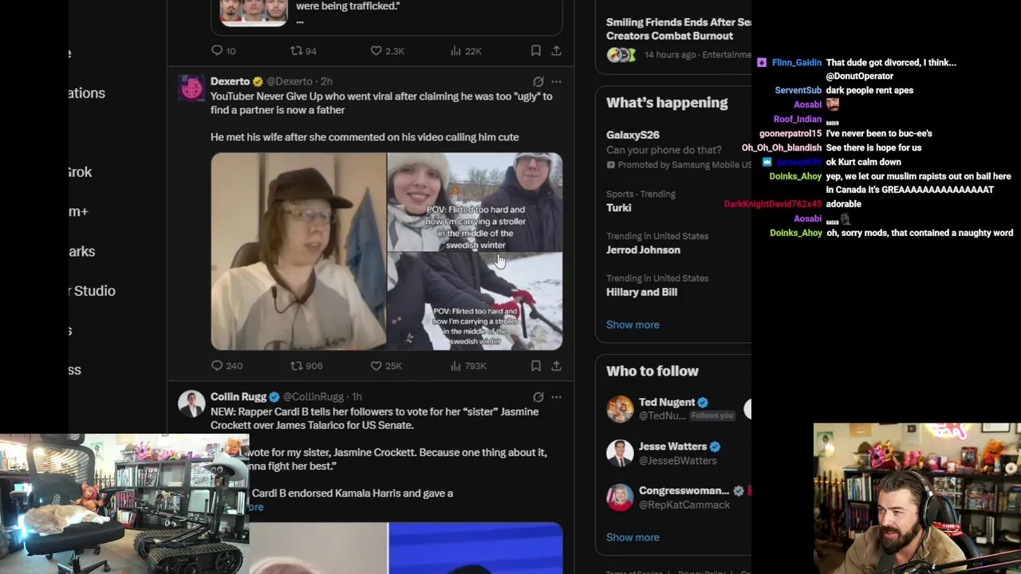Click chat username Roof_Indian
The width and height of the screenshot is (1021, 574).
(x=797, y=120)
